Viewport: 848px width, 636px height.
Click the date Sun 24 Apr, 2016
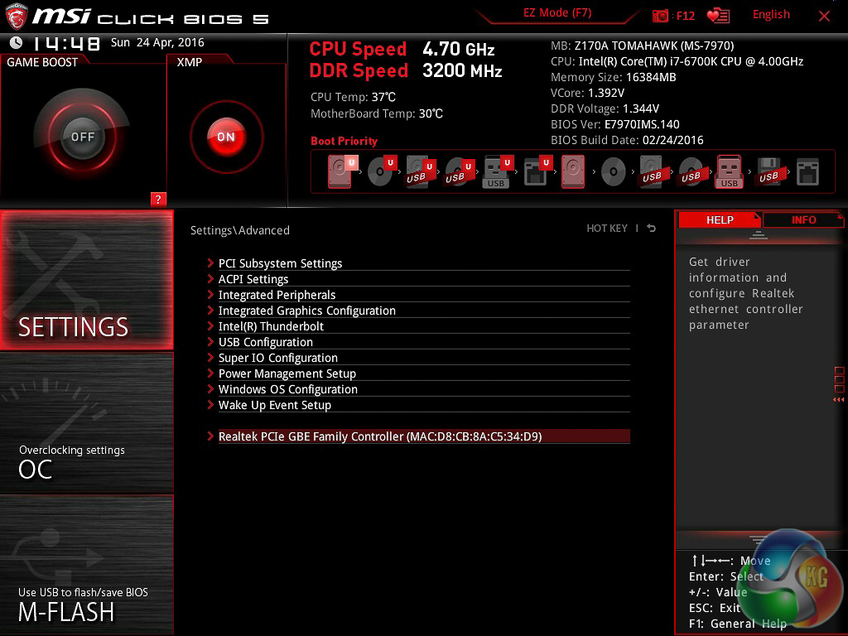(157, 43)
